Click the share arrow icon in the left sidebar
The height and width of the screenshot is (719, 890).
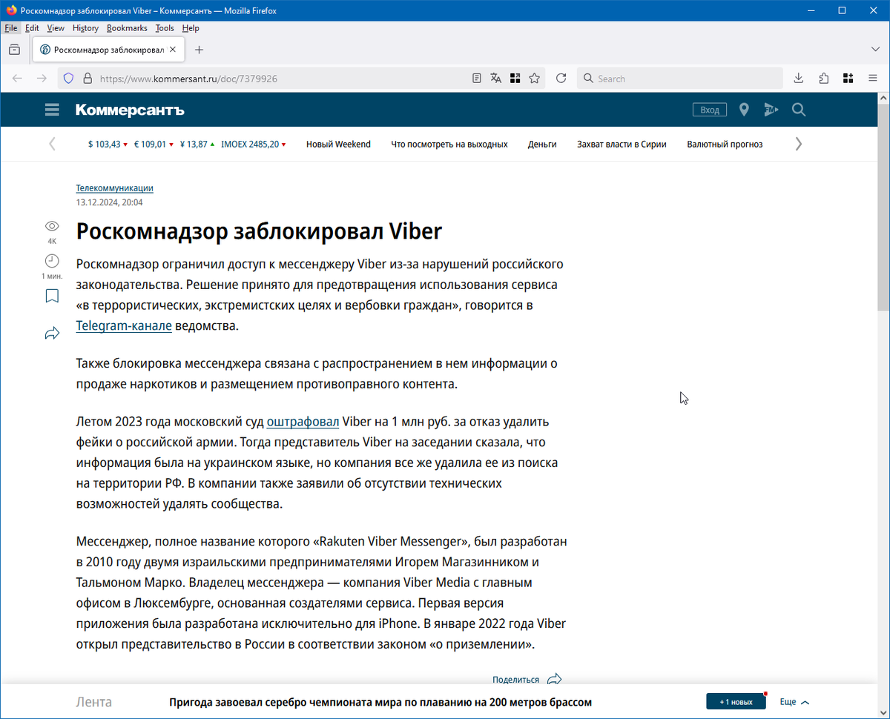(52, 334)
